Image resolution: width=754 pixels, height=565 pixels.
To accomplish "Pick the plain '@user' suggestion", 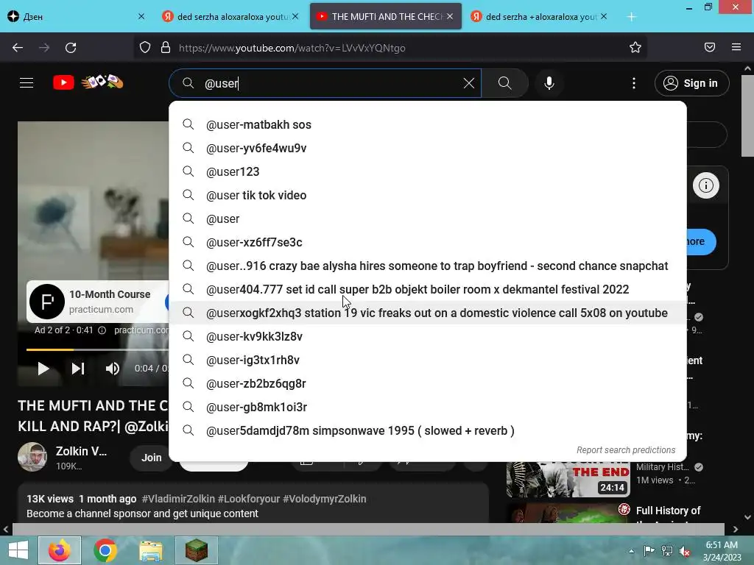I will click(428, 218).
